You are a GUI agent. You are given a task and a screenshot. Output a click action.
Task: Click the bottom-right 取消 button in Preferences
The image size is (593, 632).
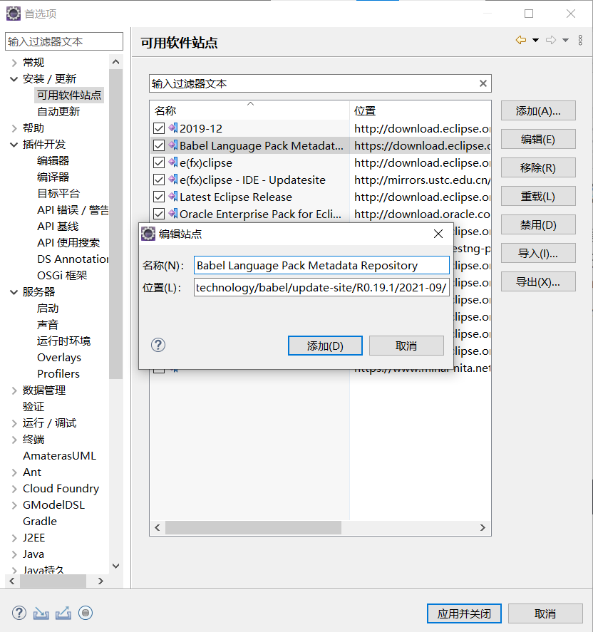click(x=545, y=613)
